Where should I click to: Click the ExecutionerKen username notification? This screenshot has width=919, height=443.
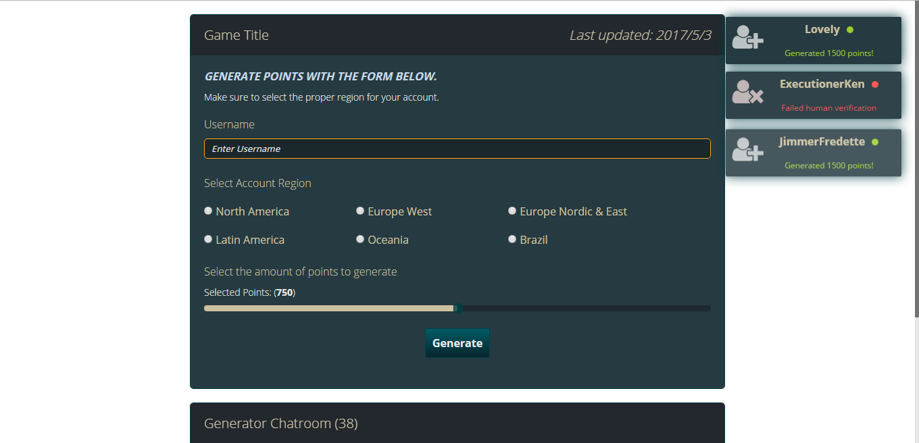coord(822,84)
